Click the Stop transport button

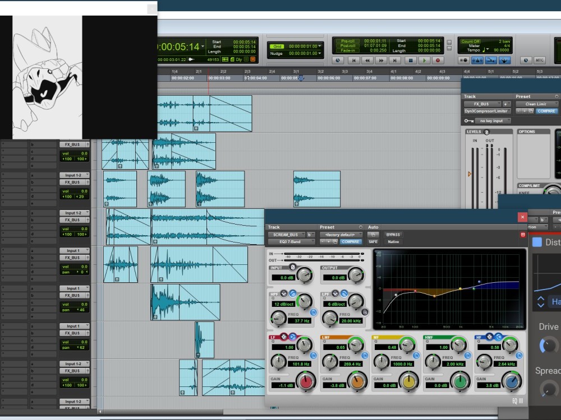click(x=411, y=60)
